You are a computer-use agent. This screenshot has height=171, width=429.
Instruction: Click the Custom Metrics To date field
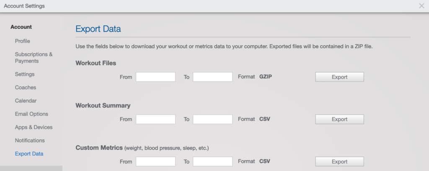point(212,161)
